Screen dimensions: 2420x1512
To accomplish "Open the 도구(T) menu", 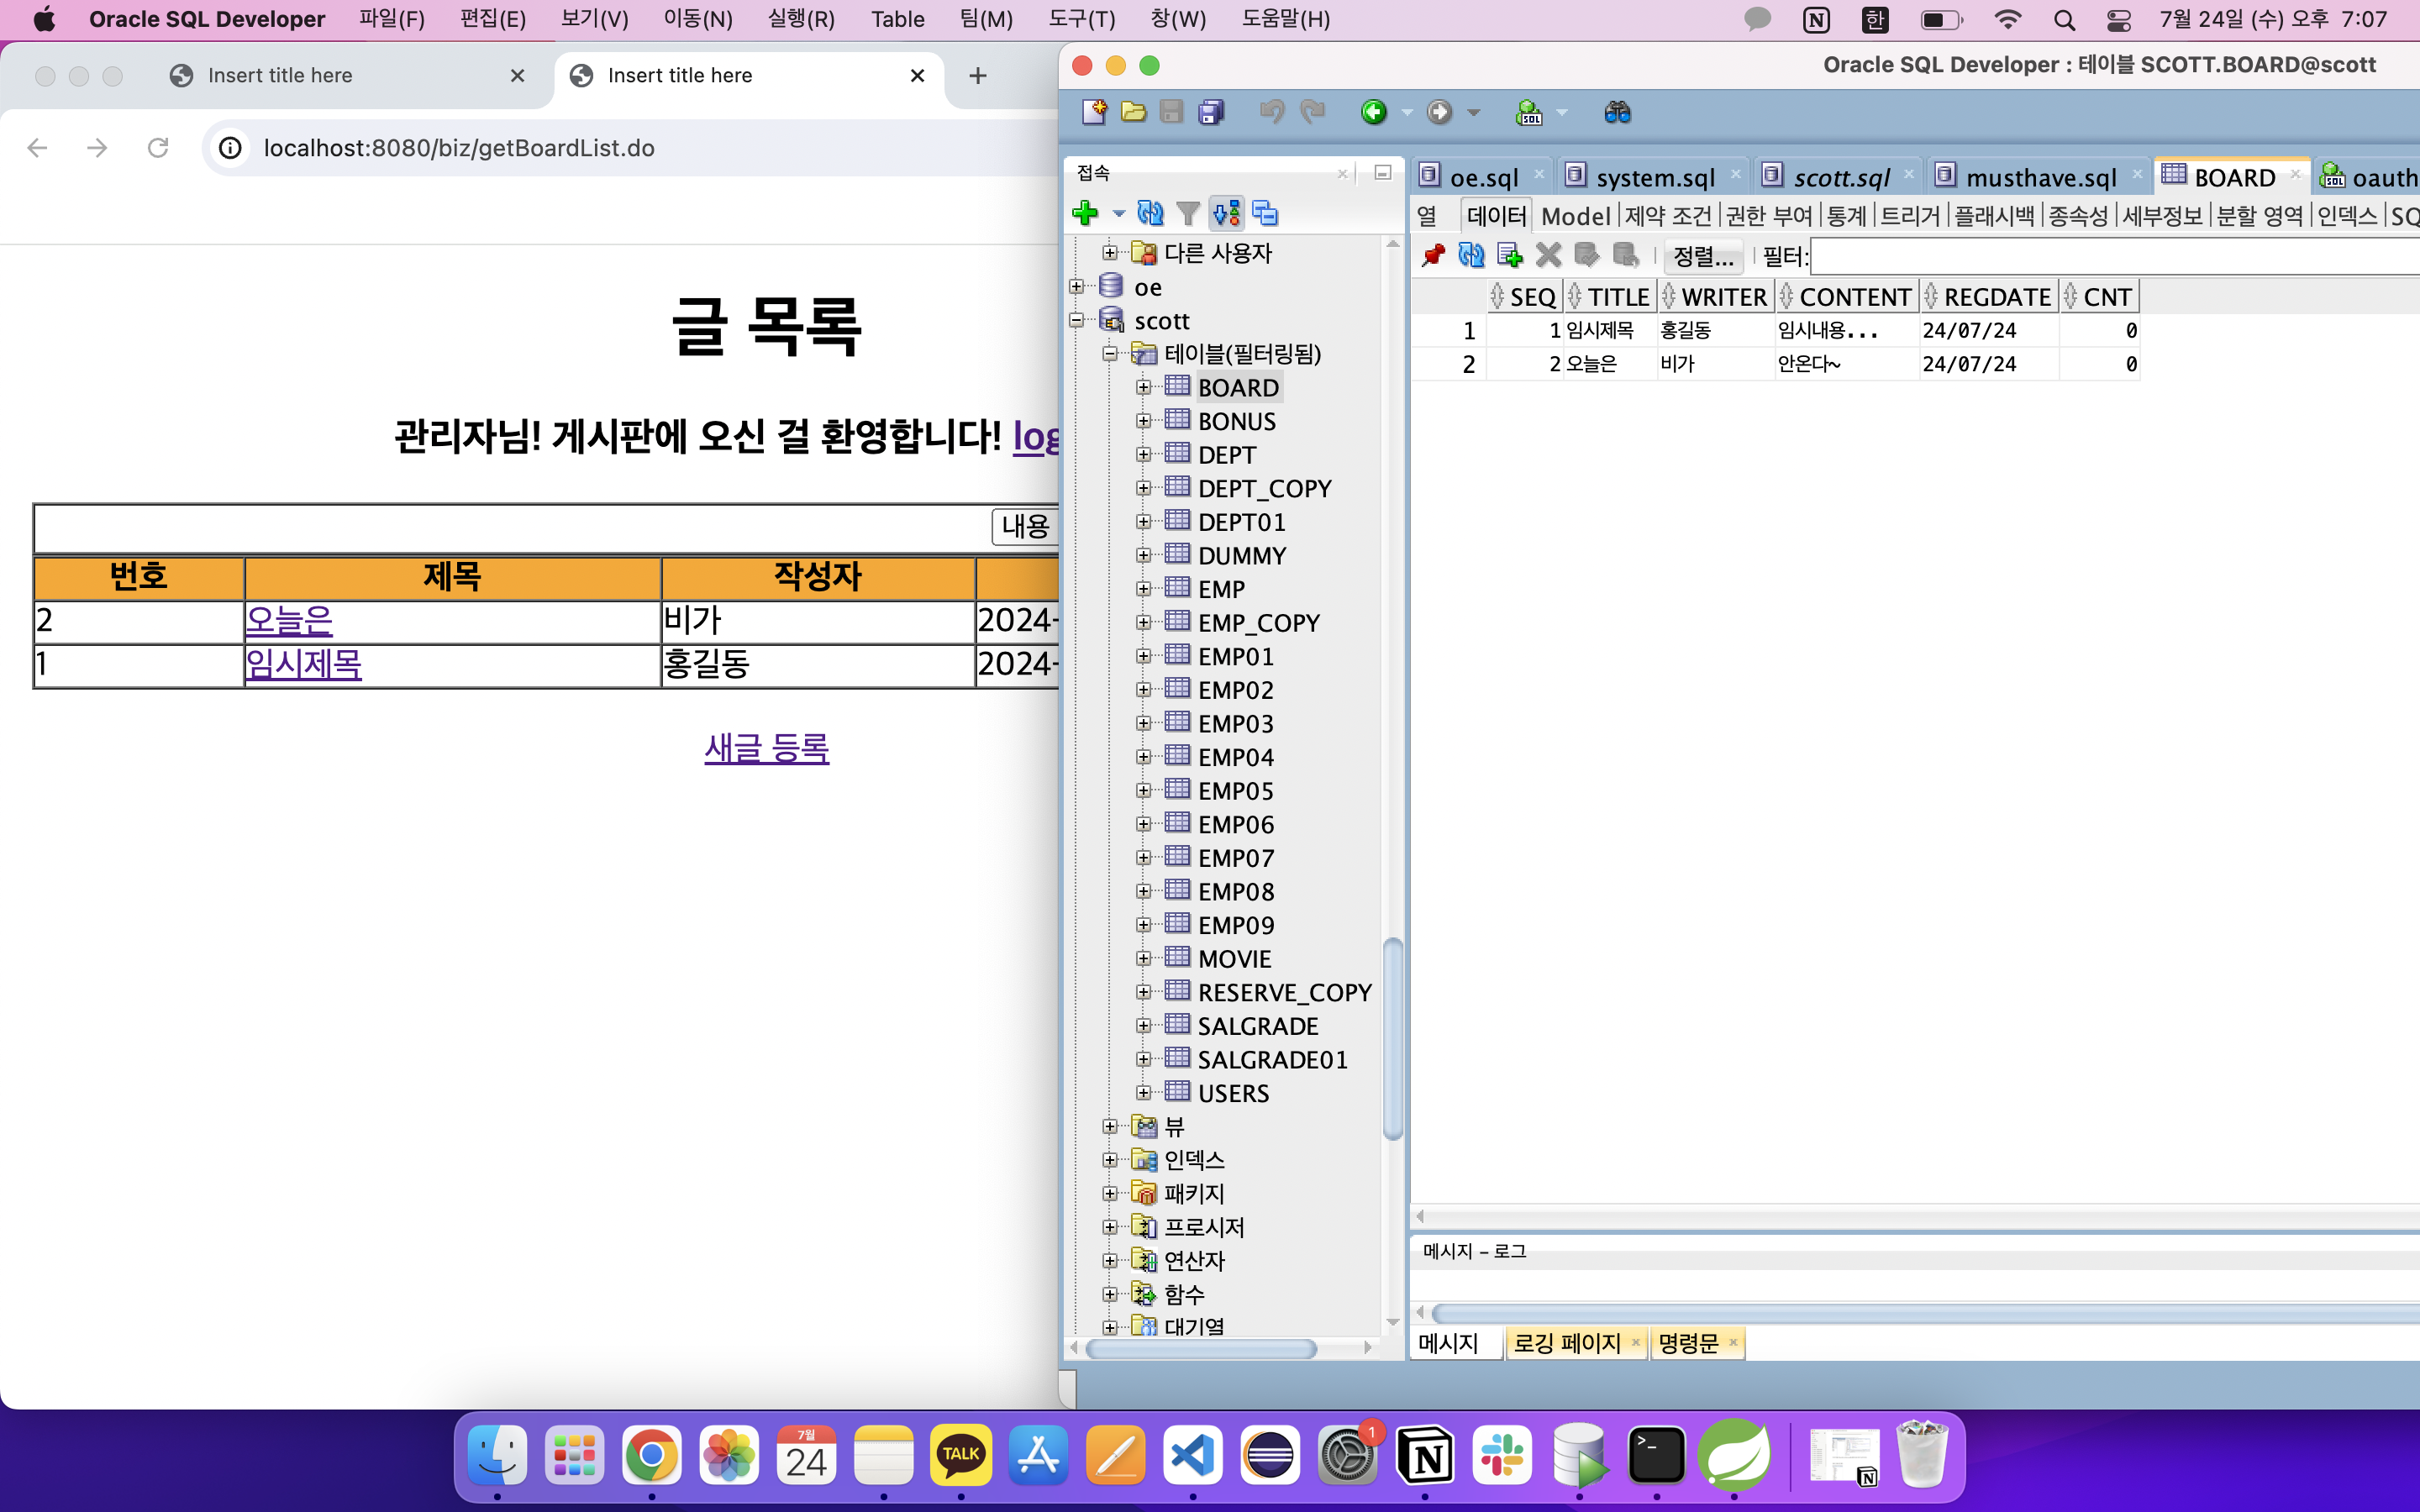I will point(1081,19).
